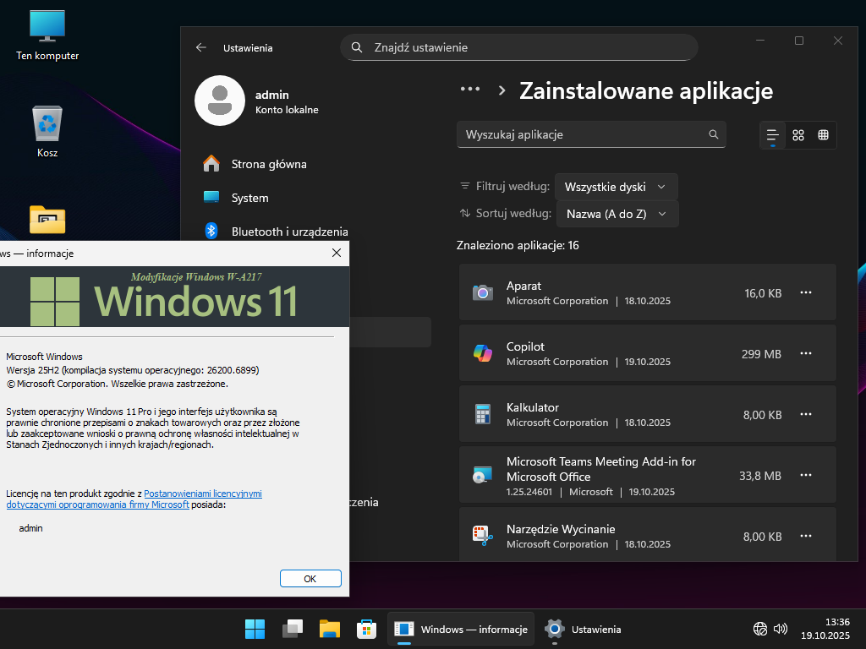
Task: Open the Start menu on taskbar
Action: pos(255,630)
